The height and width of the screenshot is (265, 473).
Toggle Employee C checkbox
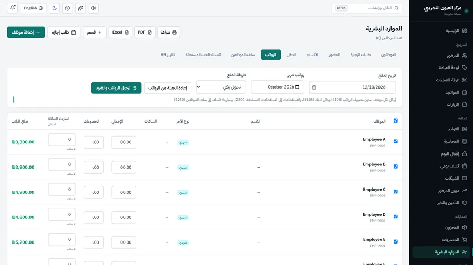[395, 191]
